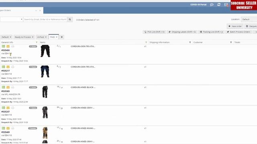The height and width of the screenshot is (144, 257).
Task: Click navy trousers thumbnail of order #535217
Action: pyautogui.click(x=45, y=71)
